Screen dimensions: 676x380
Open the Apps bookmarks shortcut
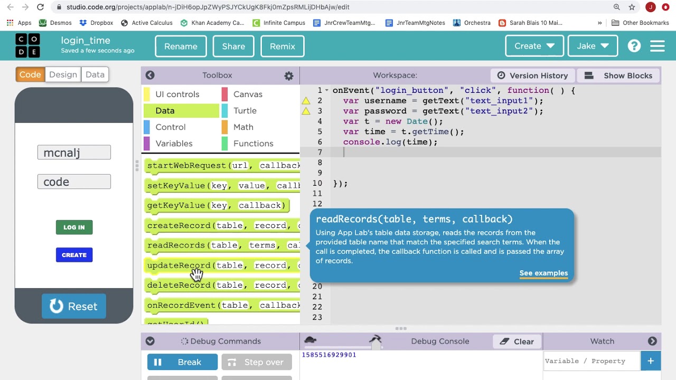tap(19, 23)
